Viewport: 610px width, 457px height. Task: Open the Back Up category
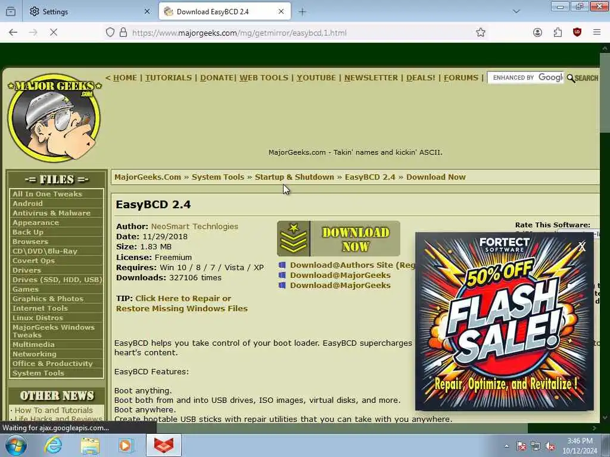pyautogui.click(x=28, y=232)
